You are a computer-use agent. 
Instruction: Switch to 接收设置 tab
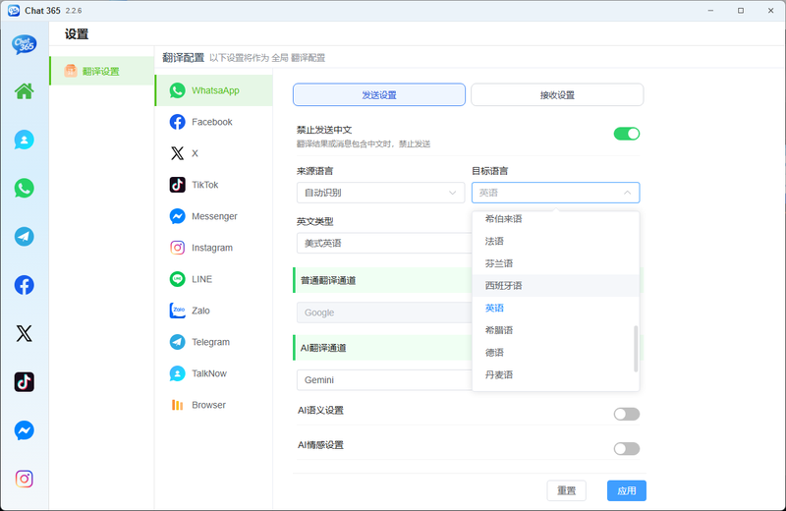point(557,94)
